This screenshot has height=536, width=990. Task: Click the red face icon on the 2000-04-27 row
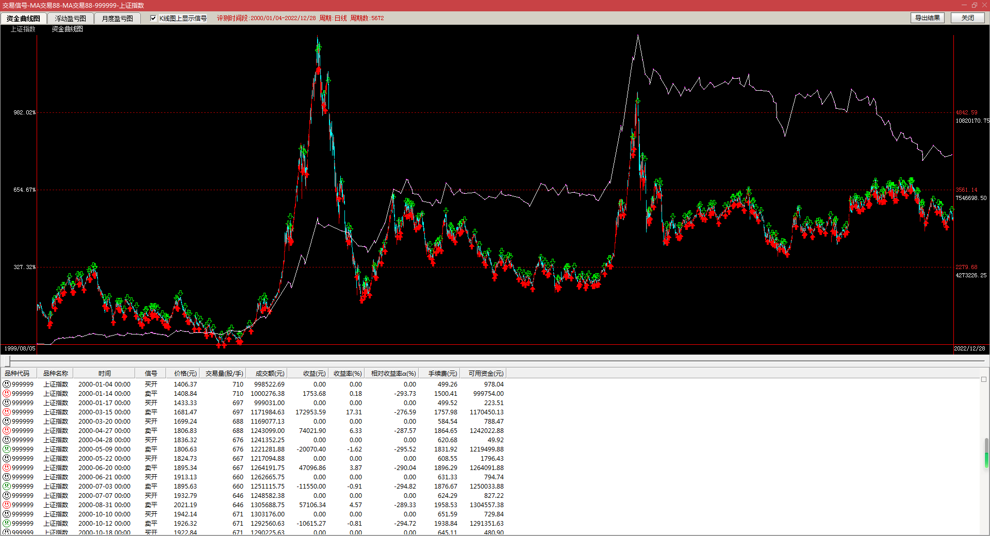tap(7, 431)
